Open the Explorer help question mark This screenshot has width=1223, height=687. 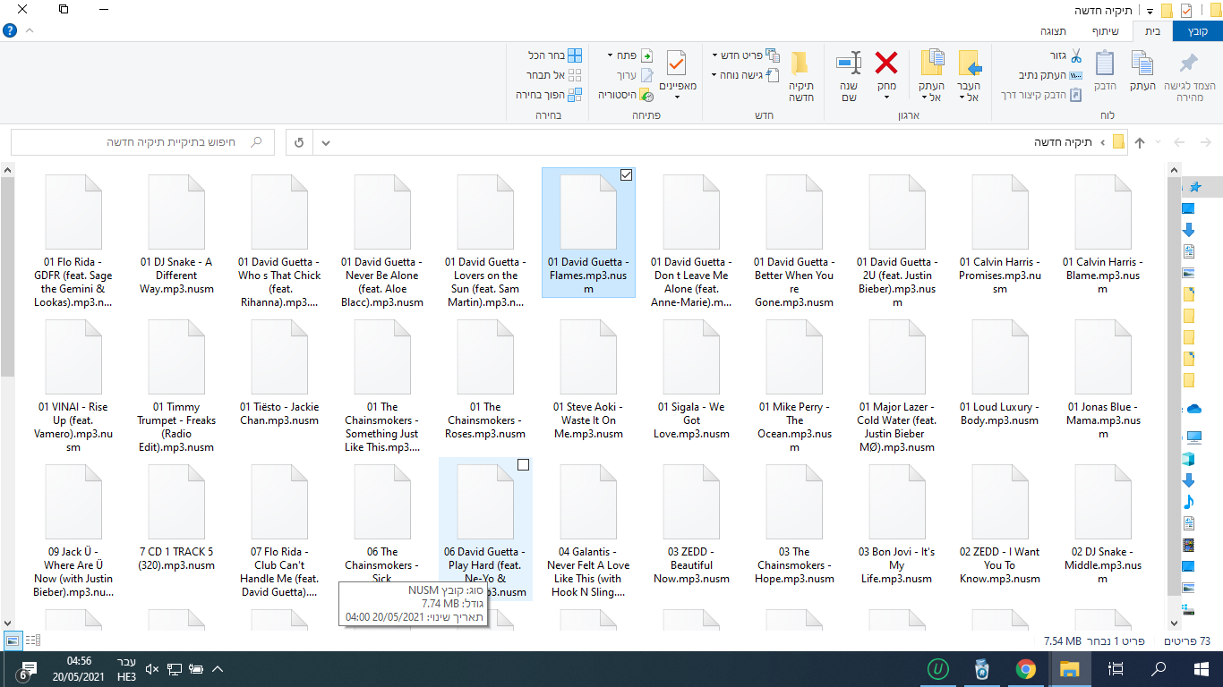9,30
